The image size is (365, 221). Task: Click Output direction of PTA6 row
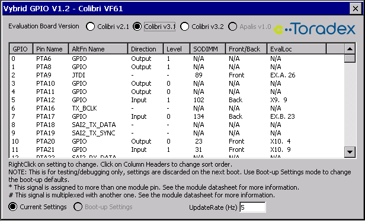tap(141, 58)
